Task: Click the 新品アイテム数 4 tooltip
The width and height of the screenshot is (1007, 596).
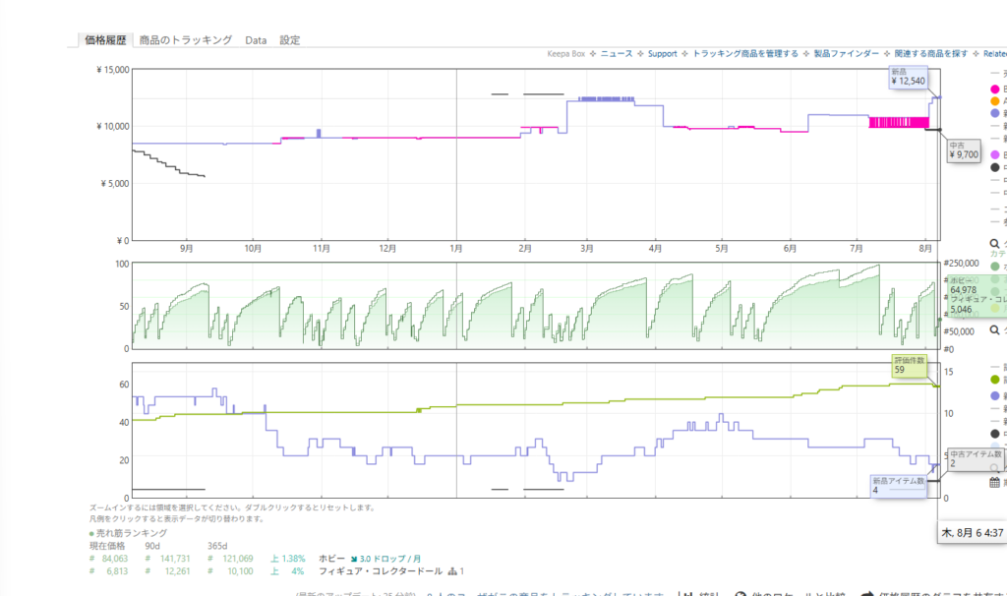Action: click(898, 486)
